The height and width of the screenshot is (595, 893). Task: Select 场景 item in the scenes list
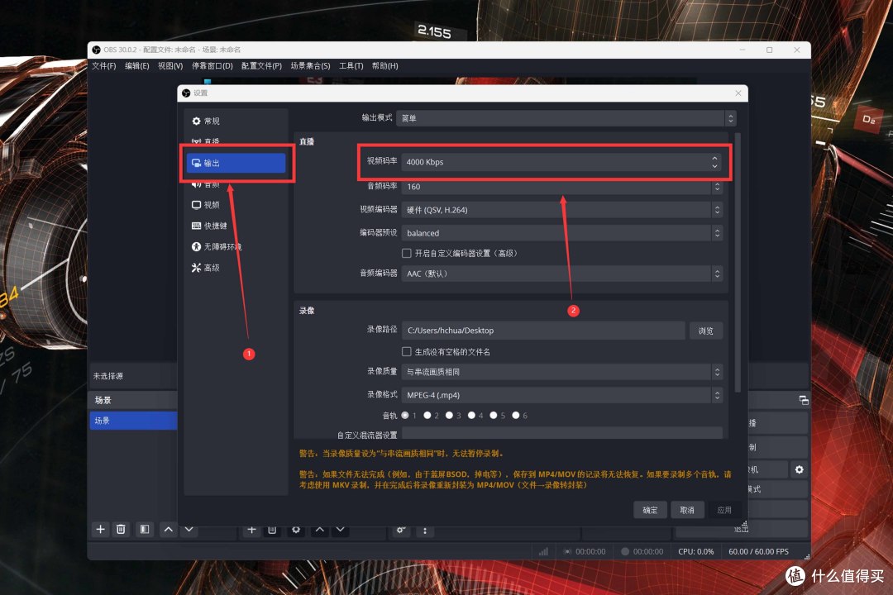point(133,421)
